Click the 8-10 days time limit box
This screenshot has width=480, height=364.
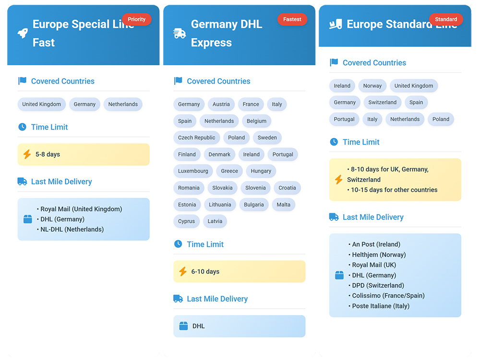pos(395,180)
